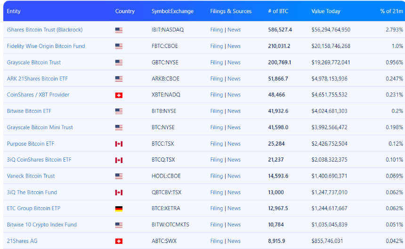Viewport: 405px width, 249px height.
Task: Click the Canadian flag in Purpose Bitcoin ETF row
Action: 119,144
